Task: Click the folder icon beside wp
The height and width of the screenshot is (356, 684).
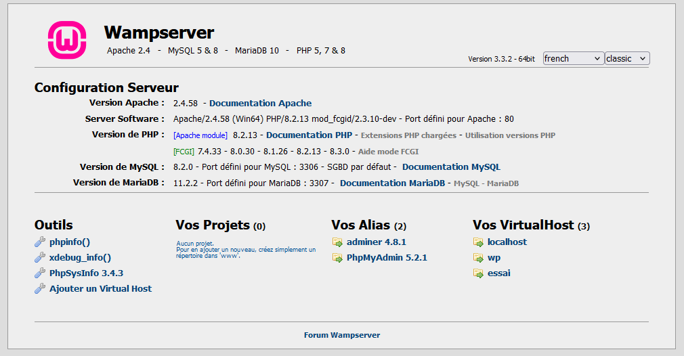Action: tap(479, 257)
